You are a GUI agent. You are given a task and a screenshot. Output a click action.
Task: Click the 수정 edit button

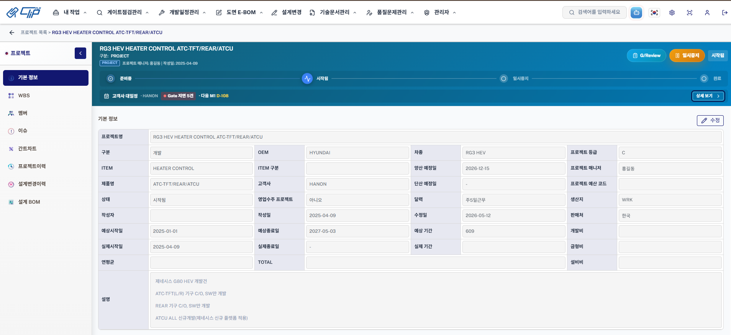710,121
